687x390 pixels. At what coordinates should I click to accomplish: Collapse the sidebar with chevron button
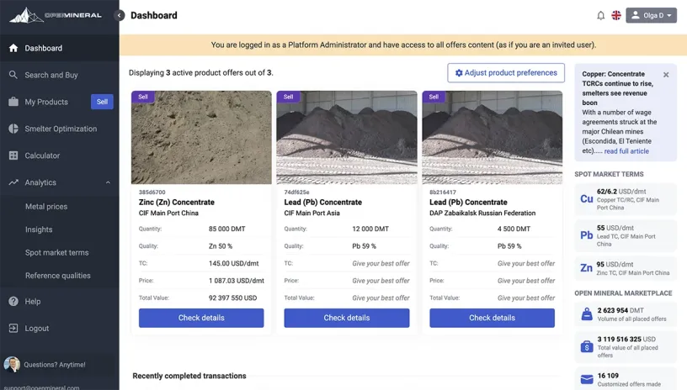coord(120,15)
